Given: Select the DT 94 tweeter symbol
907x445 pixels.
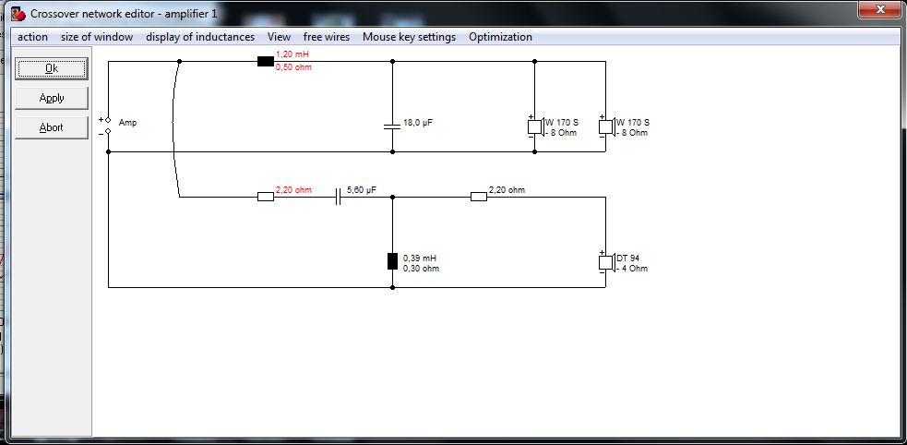Looking at the screenshot, I should click(606, 262).
